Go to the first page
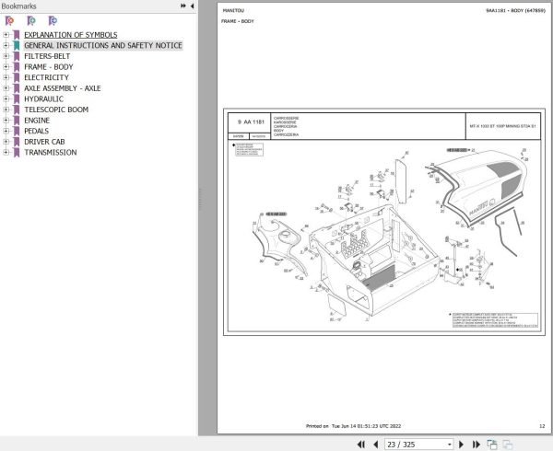The height and width of the screenshot is (451, 553). point(360,445)
